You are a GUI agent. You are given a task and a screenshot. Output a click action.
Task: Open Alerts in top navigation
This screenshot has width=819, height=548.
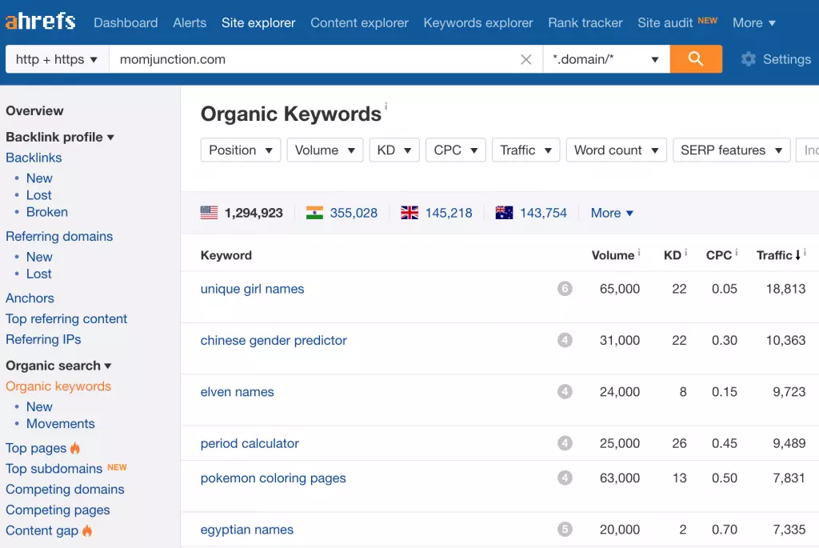point(190,23)
